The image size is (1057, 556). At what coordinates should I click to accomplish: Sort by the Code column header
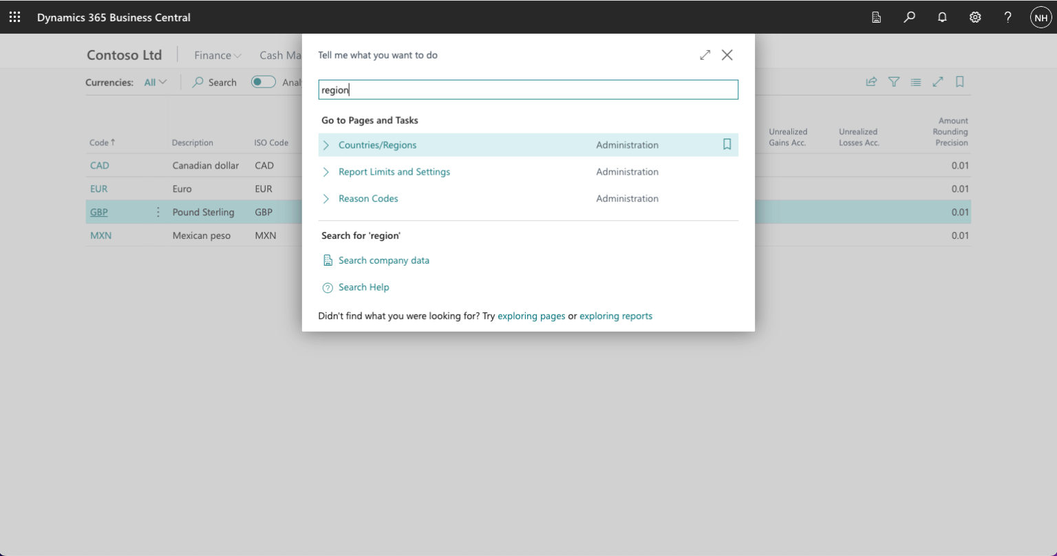103,142
